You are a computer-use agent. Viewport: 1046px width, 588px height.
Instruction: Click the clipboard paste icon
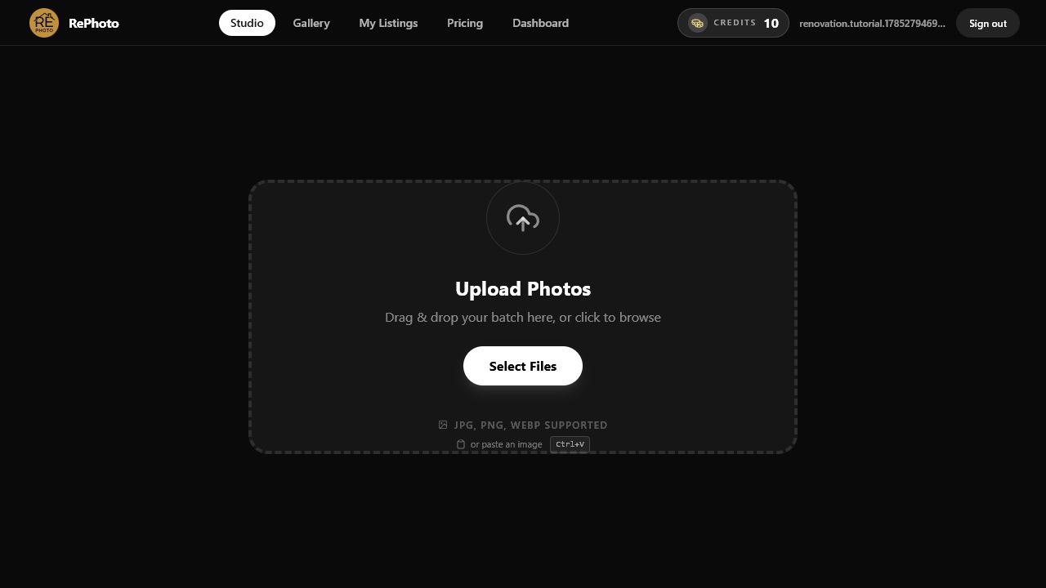(461, 444)
